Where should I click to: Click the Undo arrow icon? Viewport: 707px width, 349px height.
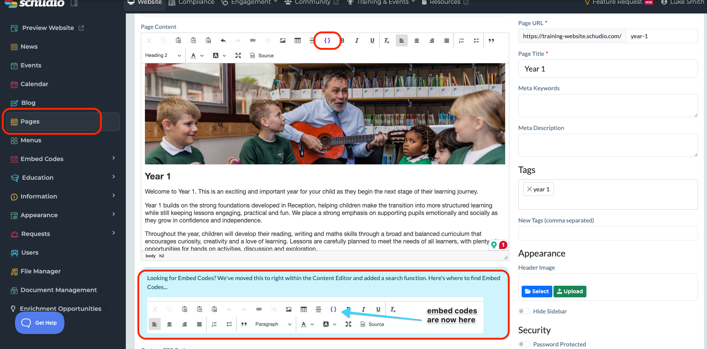click(x=223, y=40)
